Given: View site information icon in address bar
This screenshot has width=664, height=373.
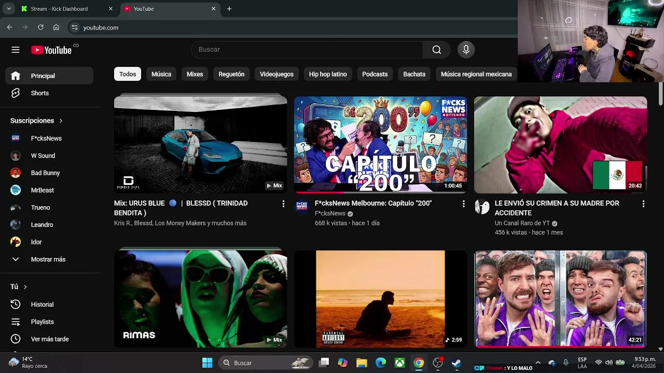Looking at the screenshot, I should coord(74,27).
